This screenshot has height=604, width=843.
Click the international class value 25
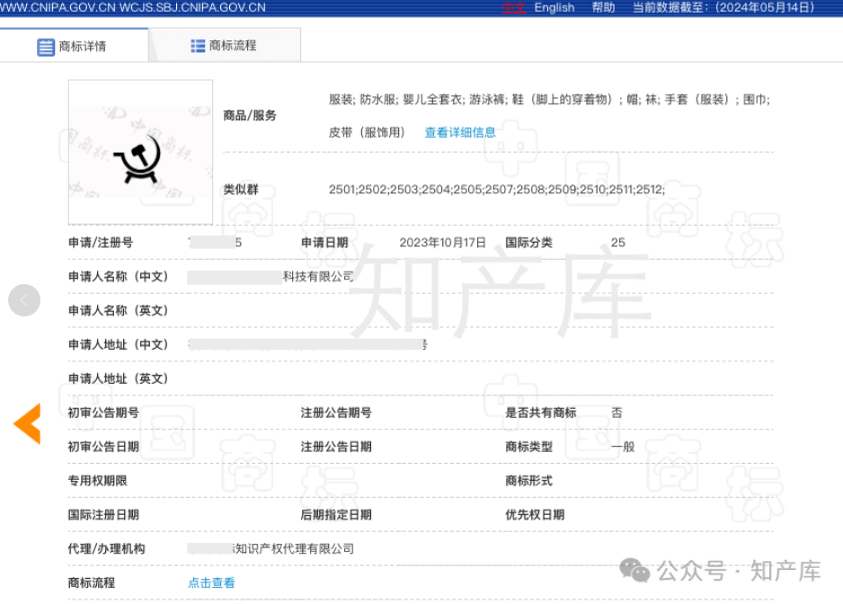click(618, 243)
